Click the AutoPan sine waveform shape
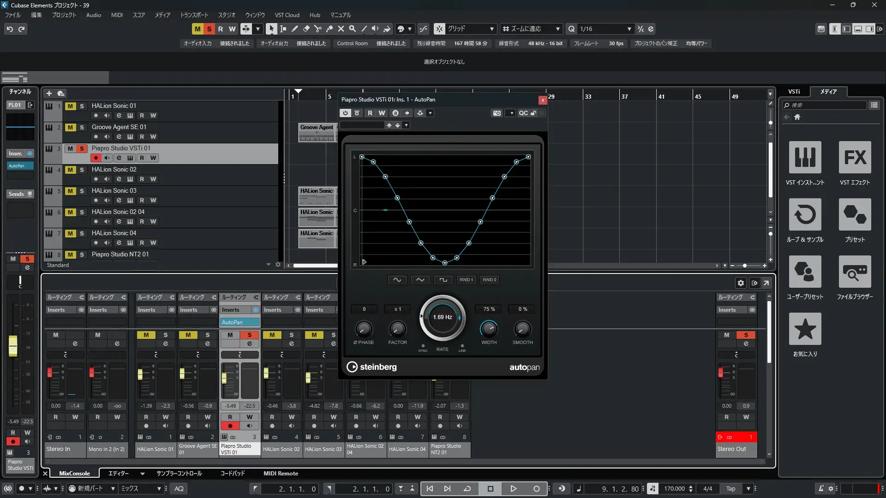The width and height of the screenshot is (886, 498). point(397,280)
